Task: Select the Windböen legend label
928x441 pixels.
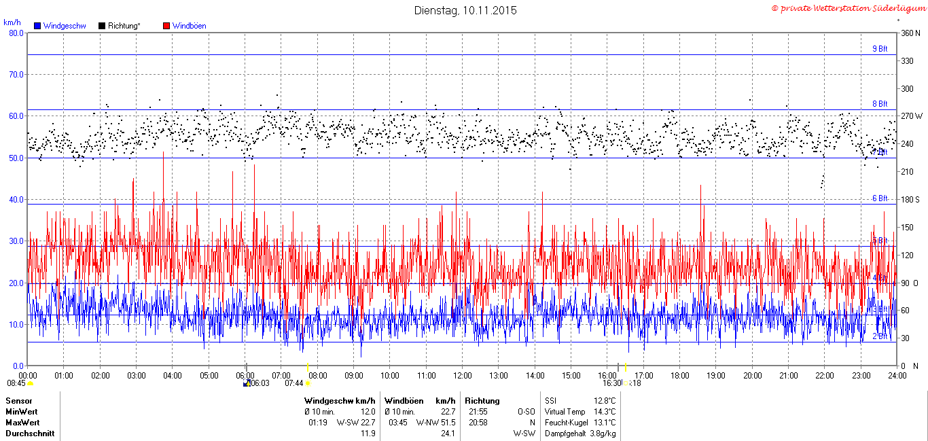Action: click(x=190, y=26)
